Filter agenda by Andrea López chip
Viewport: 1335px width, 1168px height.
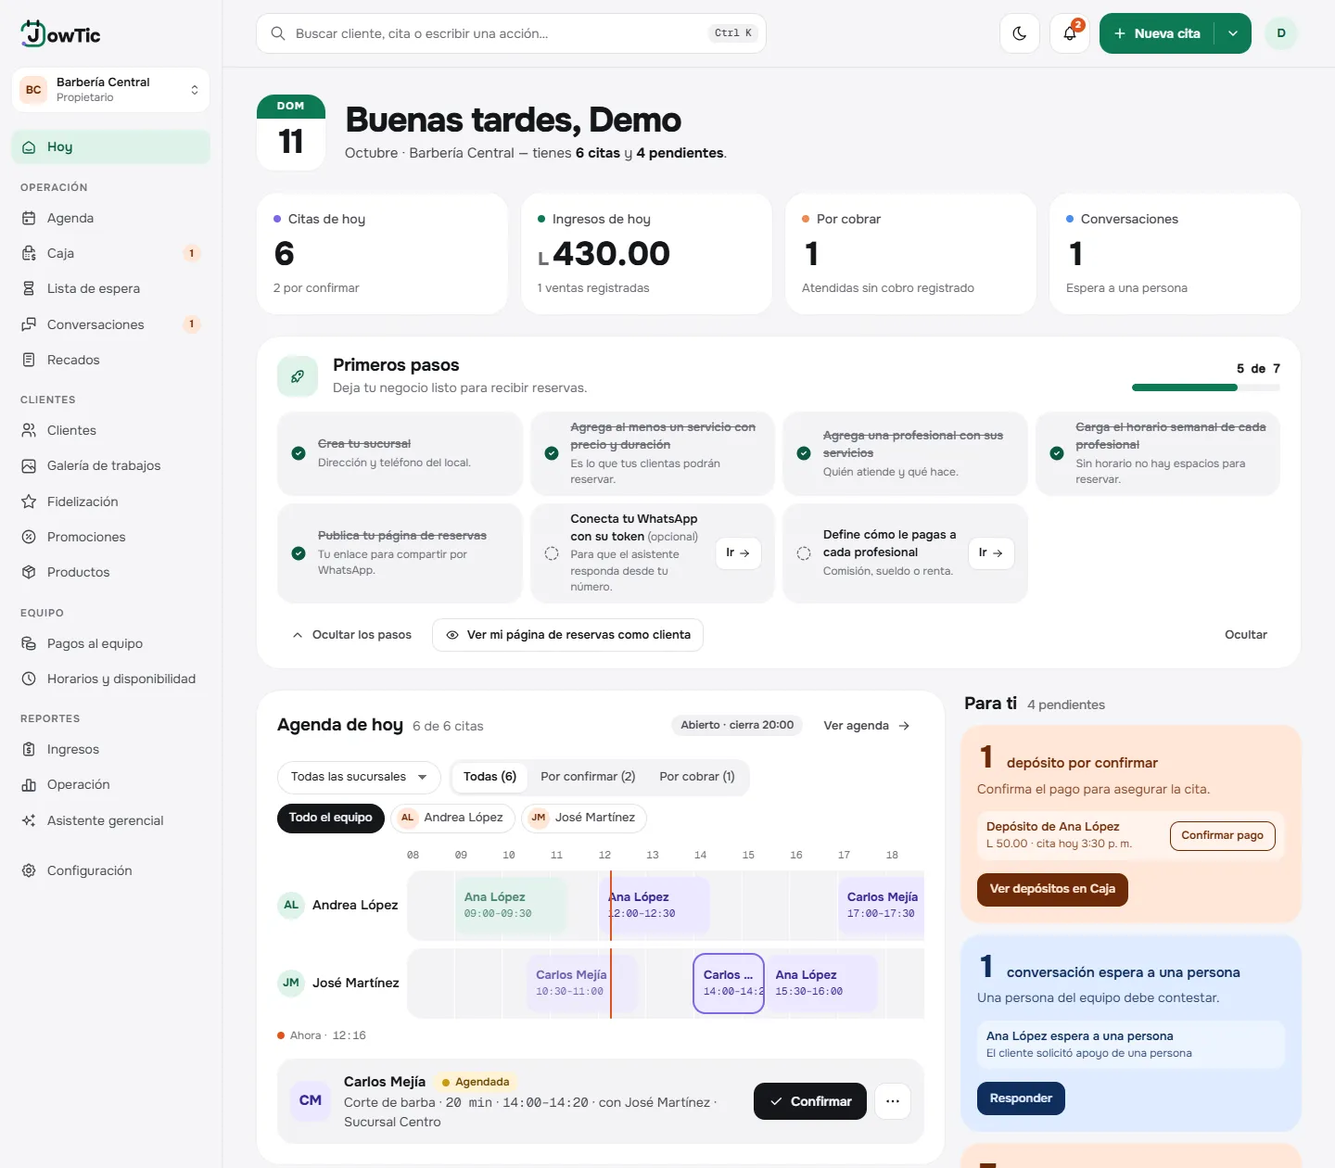[x=453, y=818]
